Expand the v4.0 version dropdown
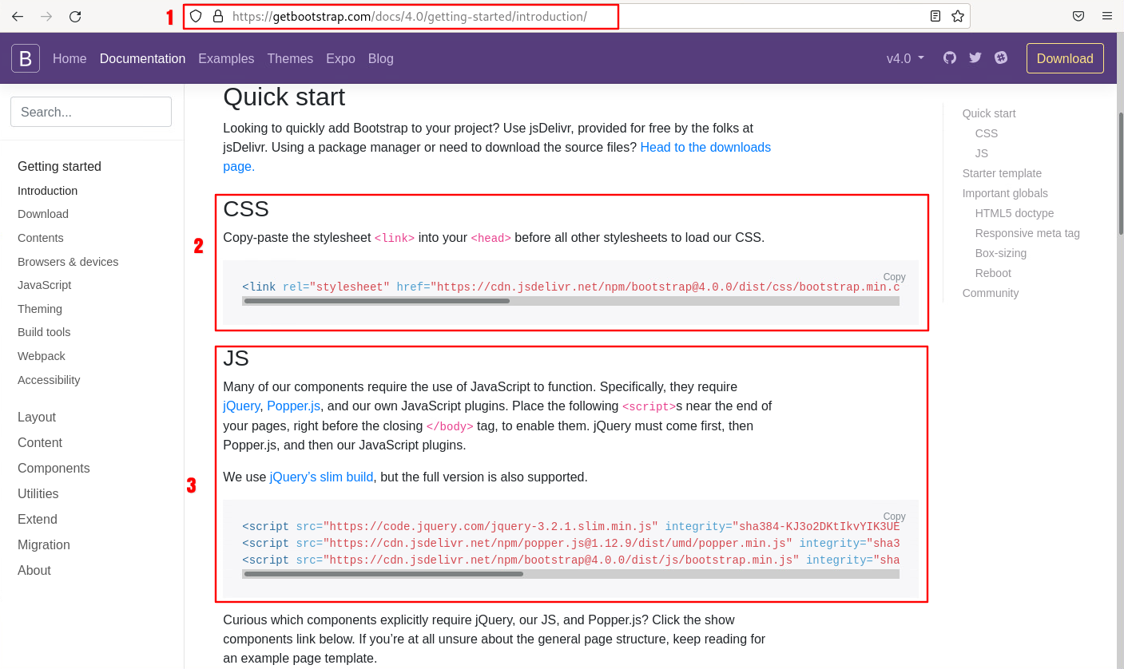1124x669 pixels. [x=905, y=58]
